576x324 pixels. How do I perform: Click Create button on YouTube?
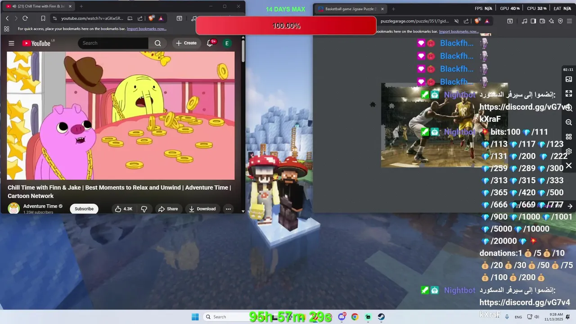pos(186,43)
